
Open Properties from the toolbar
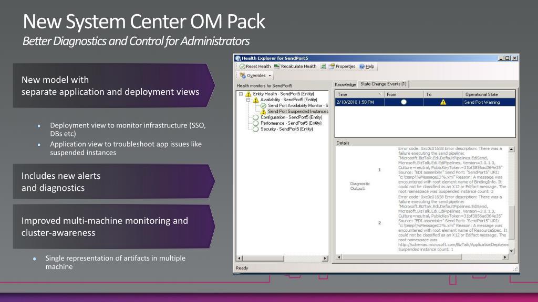tap(342, 67)
